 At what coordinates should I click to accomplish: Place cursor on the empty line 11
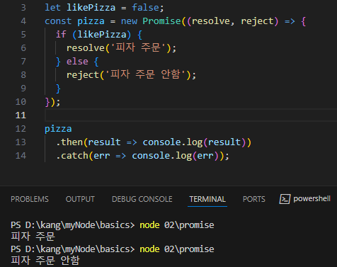190,115
